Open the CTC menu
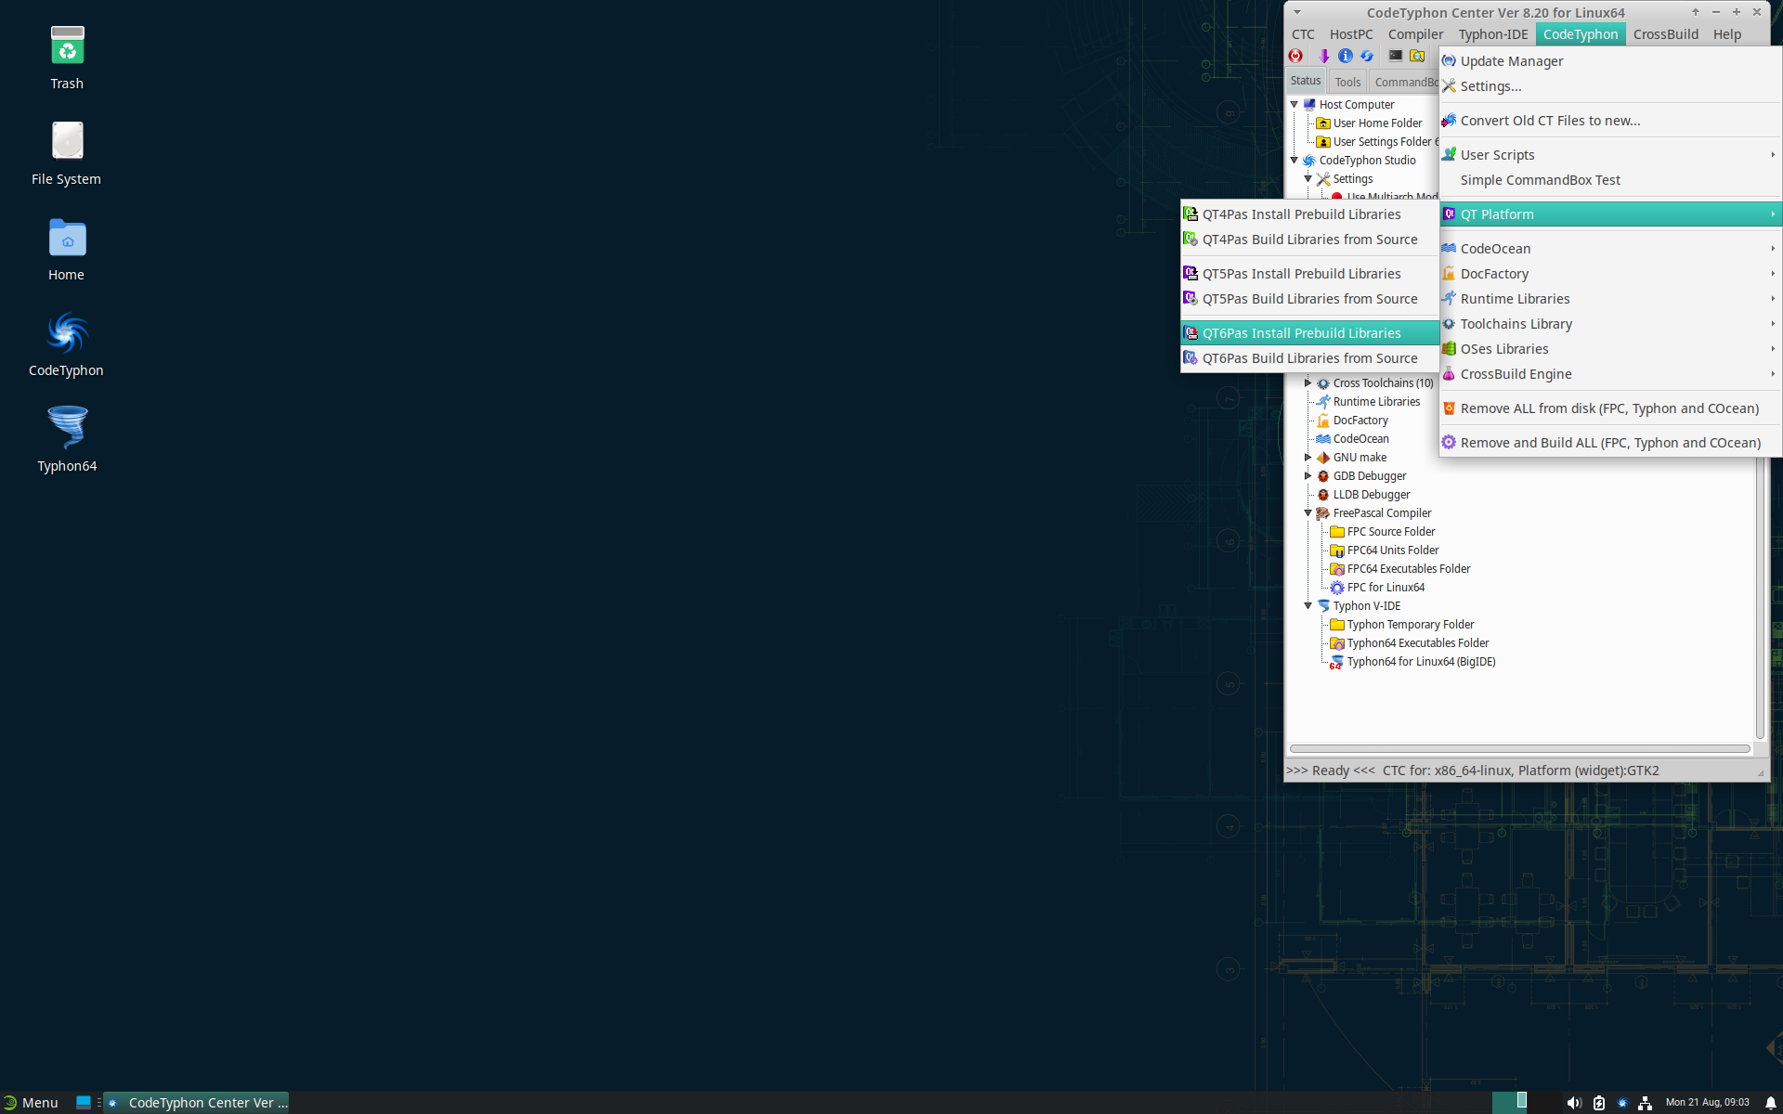The image size is (1783, 1114). 1303,34
